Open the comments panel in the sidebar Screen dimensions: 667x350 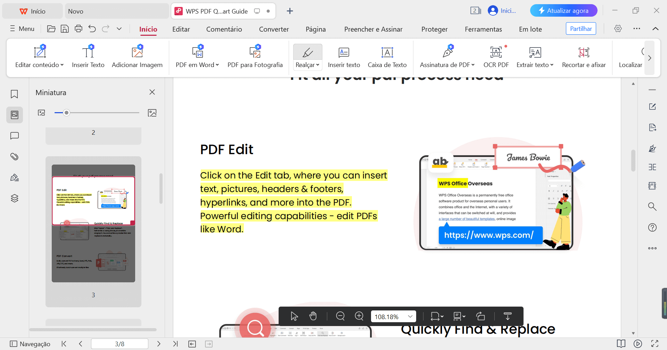tap(14, 135)
